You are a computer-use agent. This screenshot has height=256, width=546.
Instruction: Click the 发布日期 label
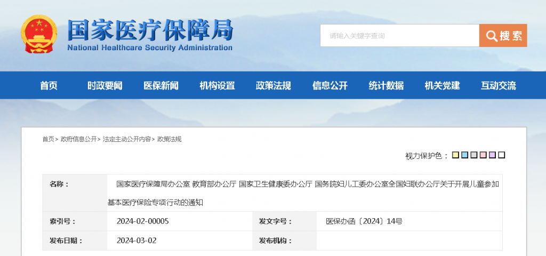66,241
